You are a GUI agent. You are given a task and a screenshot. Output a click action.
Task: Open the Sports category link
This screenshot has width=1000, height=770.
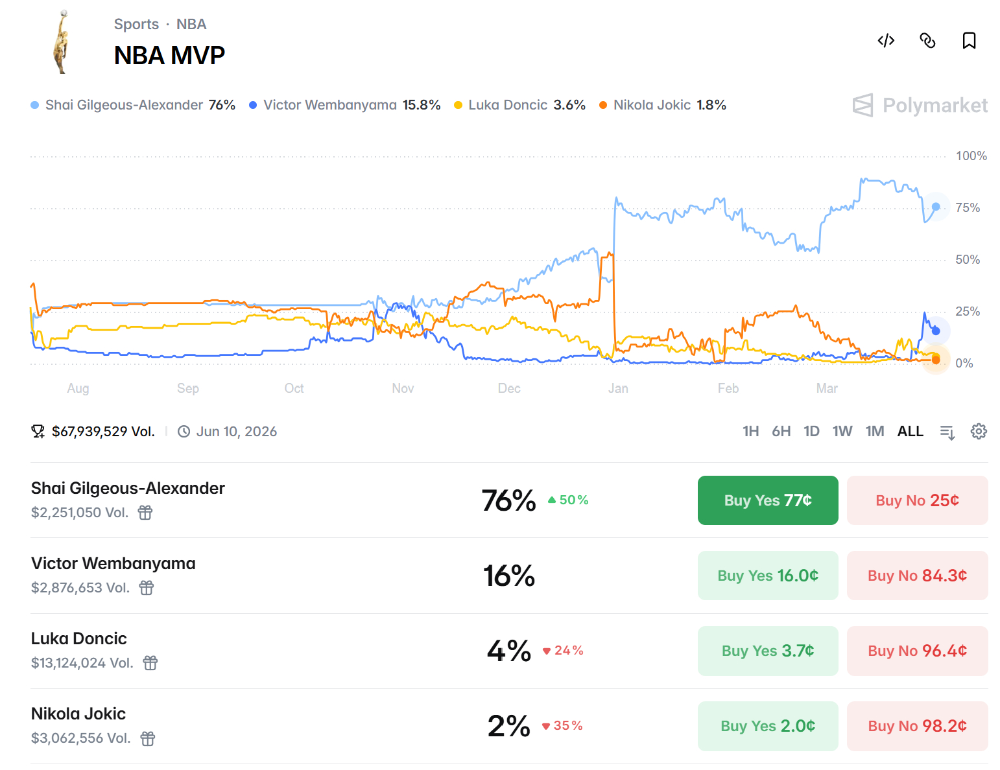tap(136, 25)
